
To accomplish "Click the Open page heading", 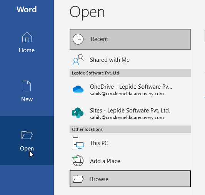I will pyautogui.click(x=87, y=13).
